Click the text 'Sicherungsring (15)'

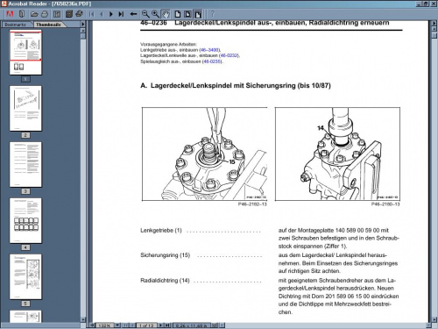(165, 255)
